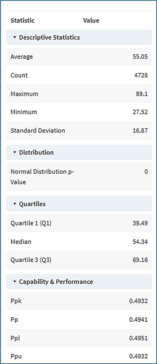Select the Ppu row
The height and width of the screenshot is (364, 157).
click(x=79, y=356)
